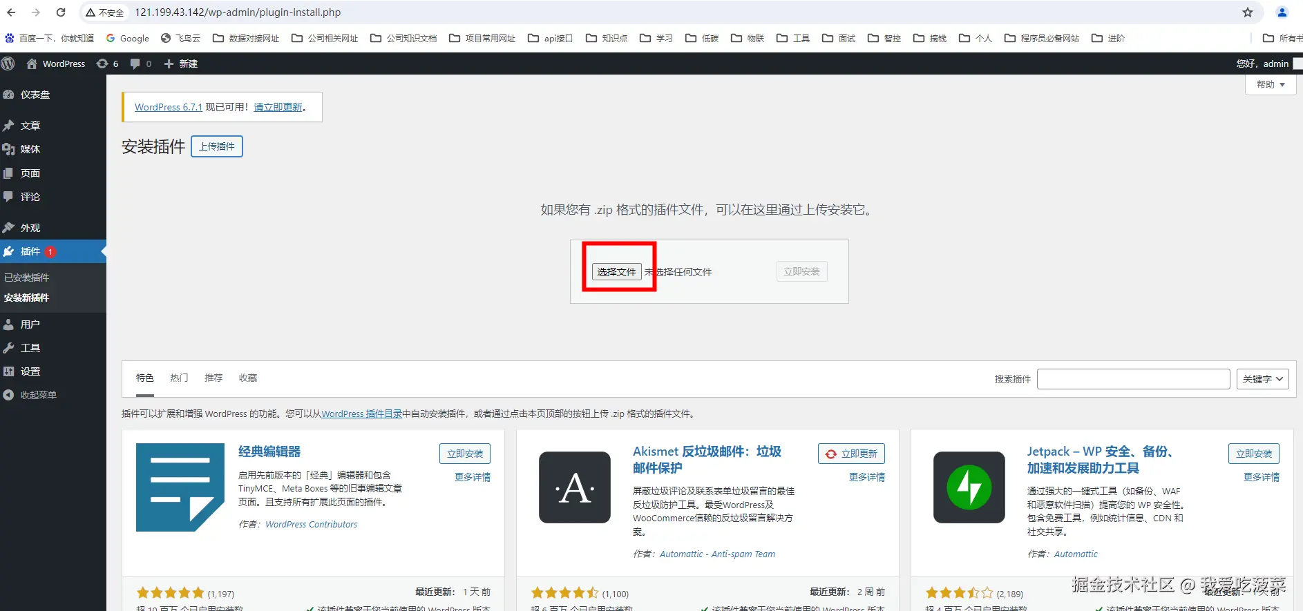This screenshot has height=611, width=1303.
Task: Open 更多详情 for Akismet
Action: pyautogui.click(x=867, y=477)
